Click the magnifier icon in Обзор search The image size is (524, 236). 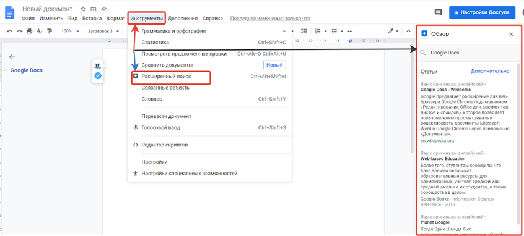(x=423, y=53)
